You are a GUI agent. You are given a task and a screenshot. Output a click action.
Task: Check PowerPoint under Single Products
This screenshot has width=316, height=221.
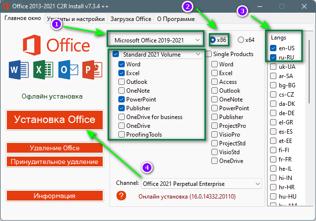pos(214,108)
